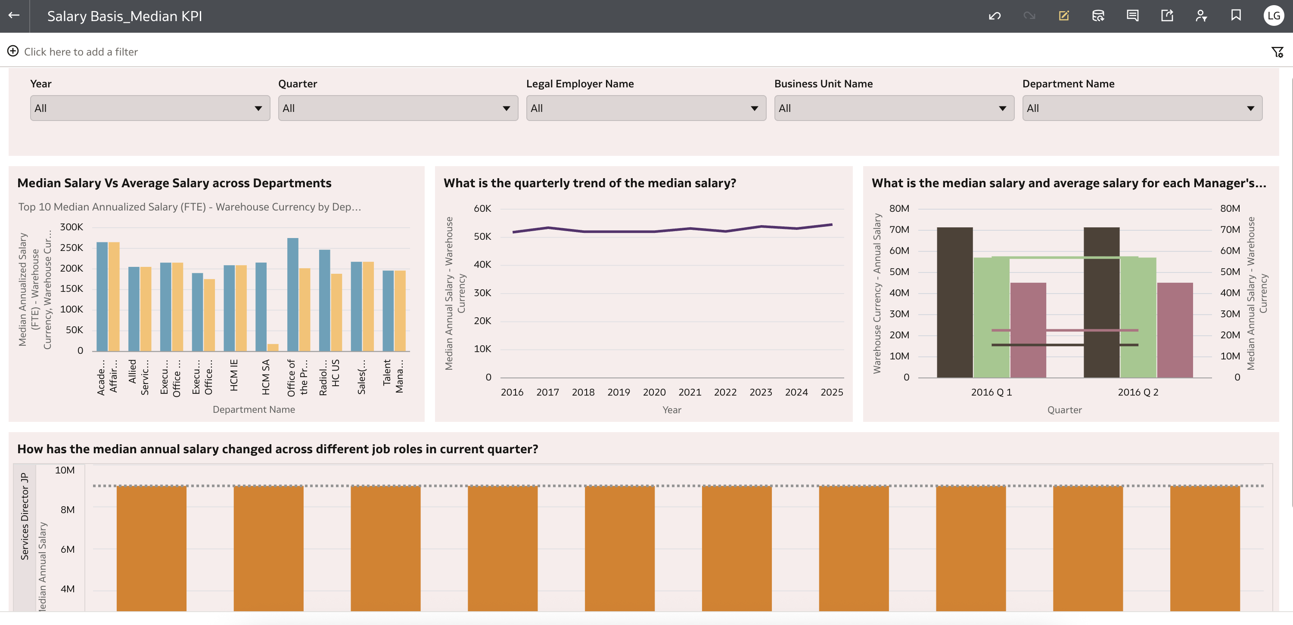
Task: Expand the Quarter dropdown
Action: [x=398, y=108]
